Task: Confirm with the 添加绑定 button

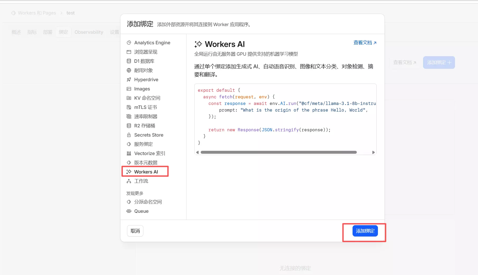Action: click(x=365, y=231)
